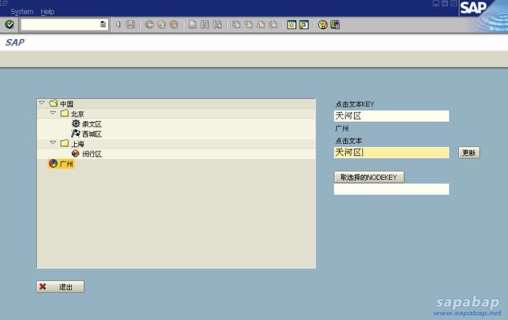The height and width of the screenshot is (320, 508).
Task: Open the command field history dropdown
Action: pyautogui.click(x=103, y=24)
